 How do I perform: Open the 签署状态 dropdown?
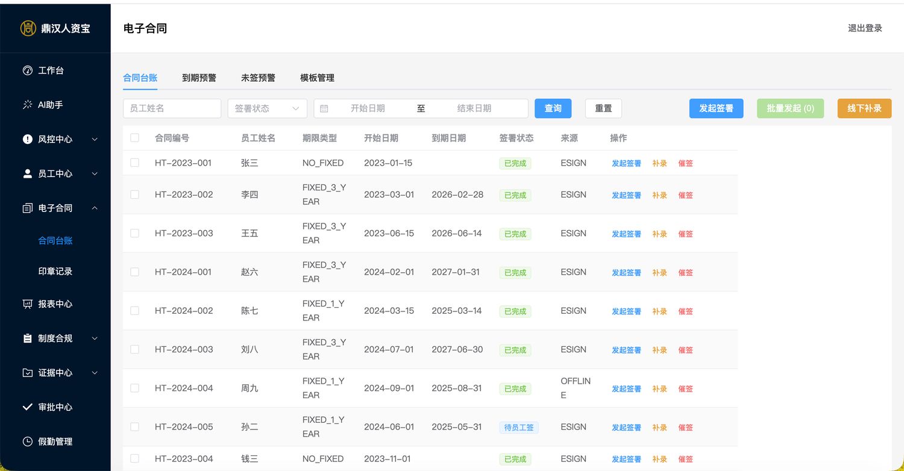click(267, 108)
